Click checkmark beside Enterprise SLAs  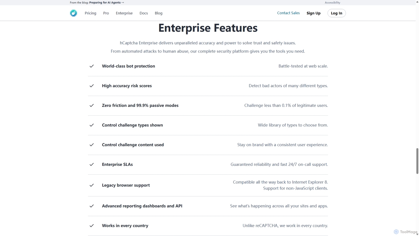(92, 165)
